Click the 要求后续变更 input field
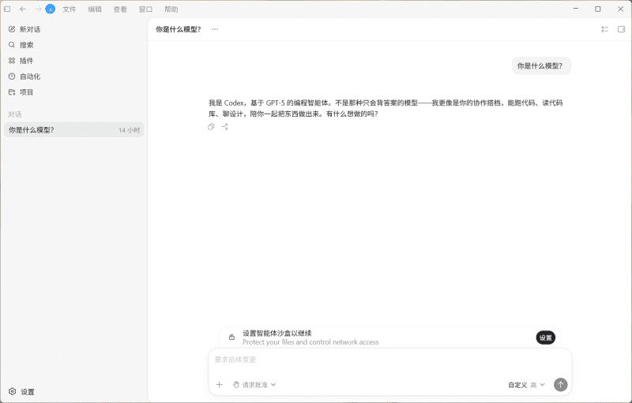Image resolution: width=632 pixels, height=403 pixels. click(389, 360)
